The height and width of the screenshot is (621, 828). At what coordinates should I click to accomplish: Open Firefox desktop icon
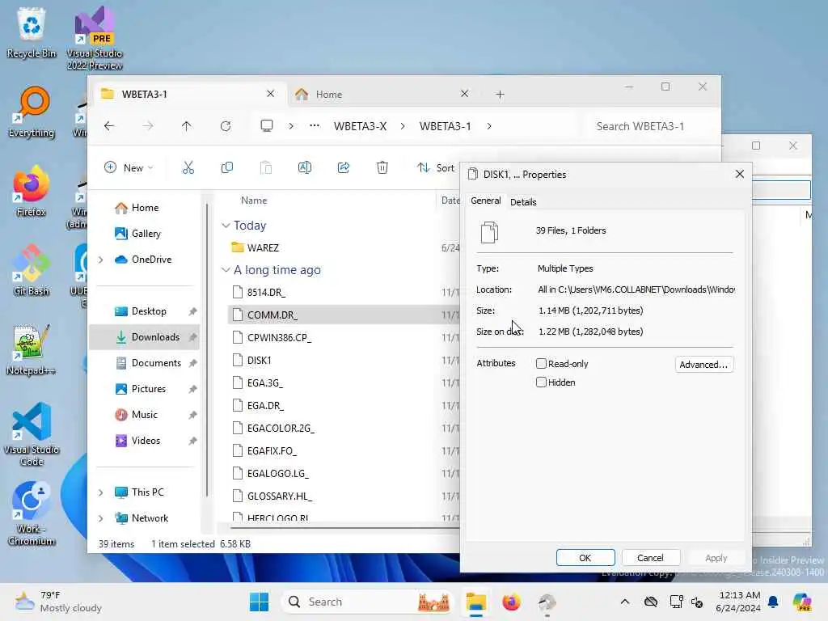point(32,191)
